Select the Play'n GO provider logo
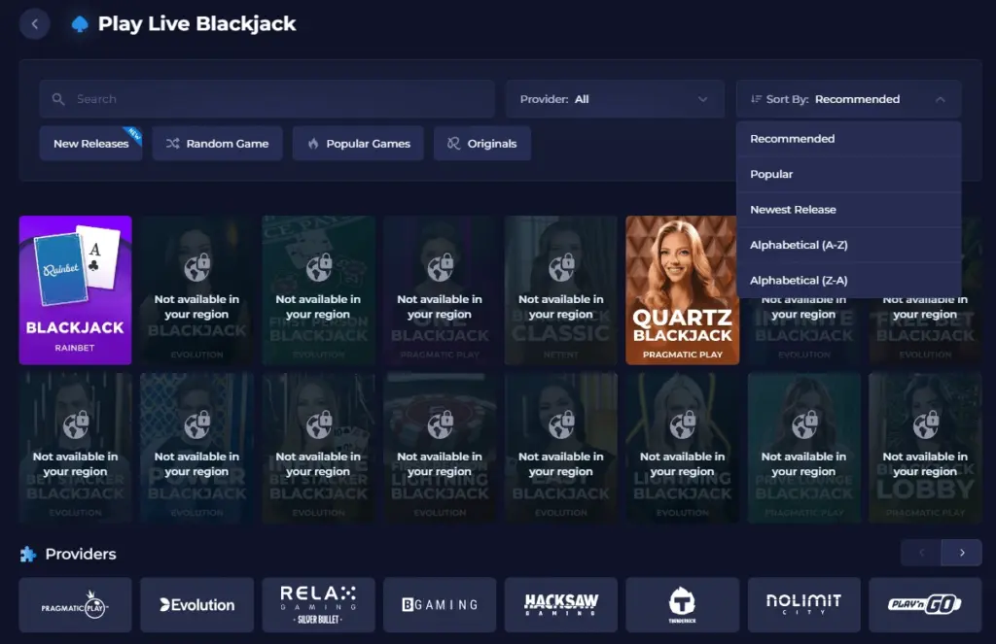Image resolution: width=996 pixels, height=644 pixels. (926, 605)
